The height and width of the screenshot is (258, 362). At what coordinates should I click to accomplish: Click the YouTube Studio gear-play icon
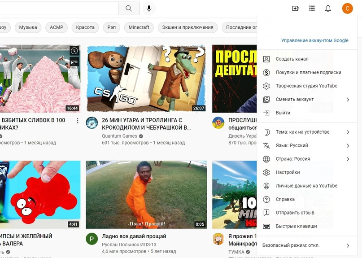[266, 86]
